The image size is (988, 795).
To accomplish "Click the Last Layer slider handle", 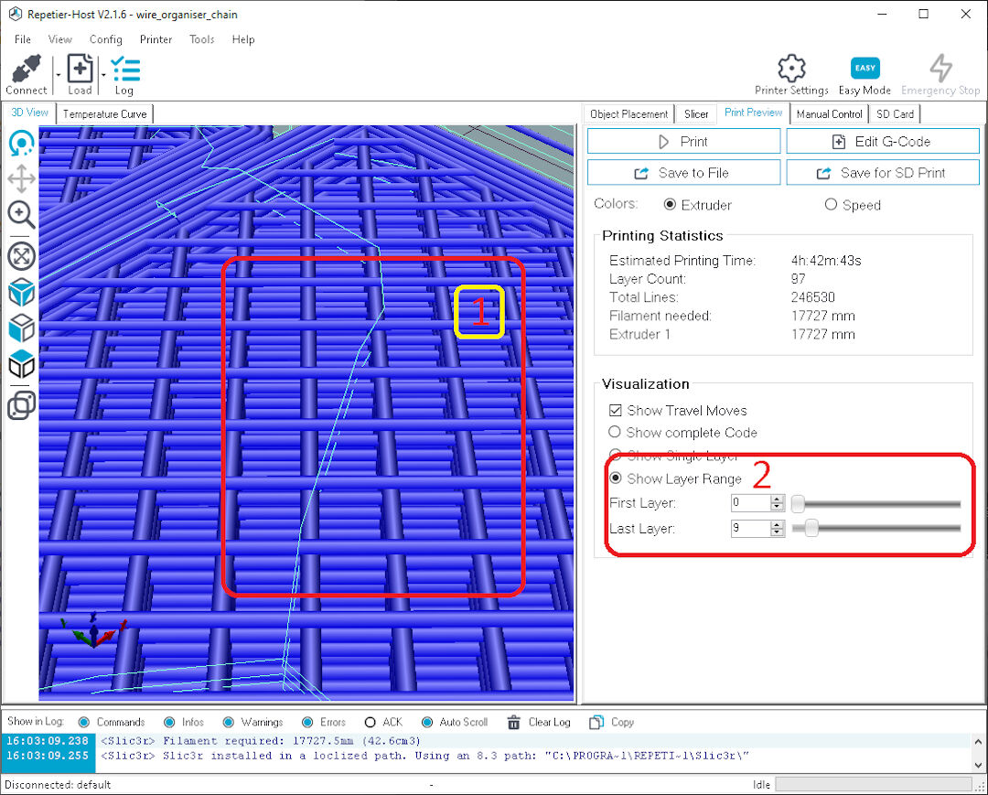I will 811,528.
